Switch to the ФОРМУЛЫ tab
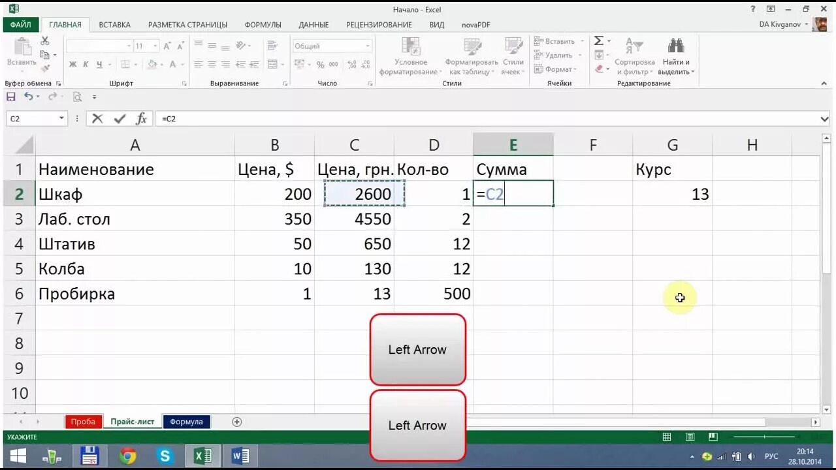Screen dimensions: 836x470 pyautogui.click(x=263, y=25)
